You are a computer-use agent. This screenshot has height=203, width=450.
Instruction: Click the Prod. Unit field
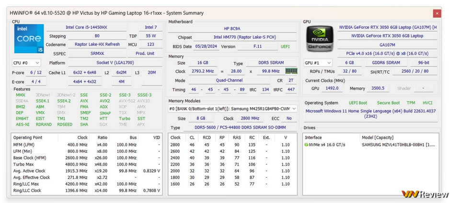(x=145, y=54)
